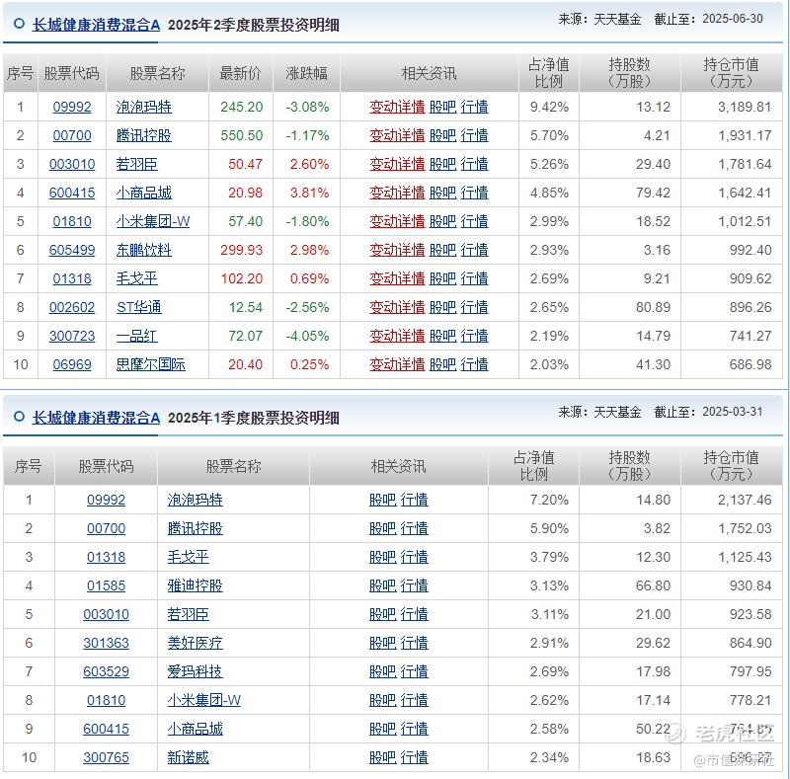This screenshot has height=779, width=790.
Task: Open stock code 06969 link
Action: pos(72,364)
